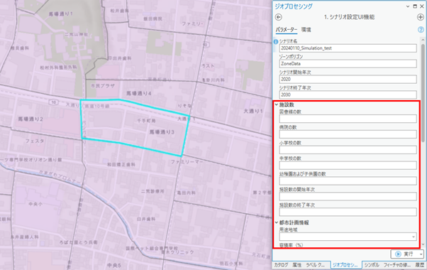Click the back arrow in Geoprocessing pane
The image size is (427, 270).
[x=278, y=17]
